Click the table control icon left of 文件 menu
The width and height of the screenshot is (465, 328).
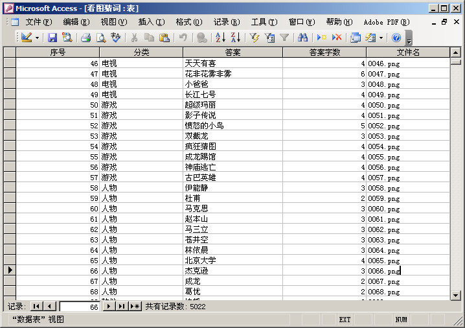pos(15,22)
